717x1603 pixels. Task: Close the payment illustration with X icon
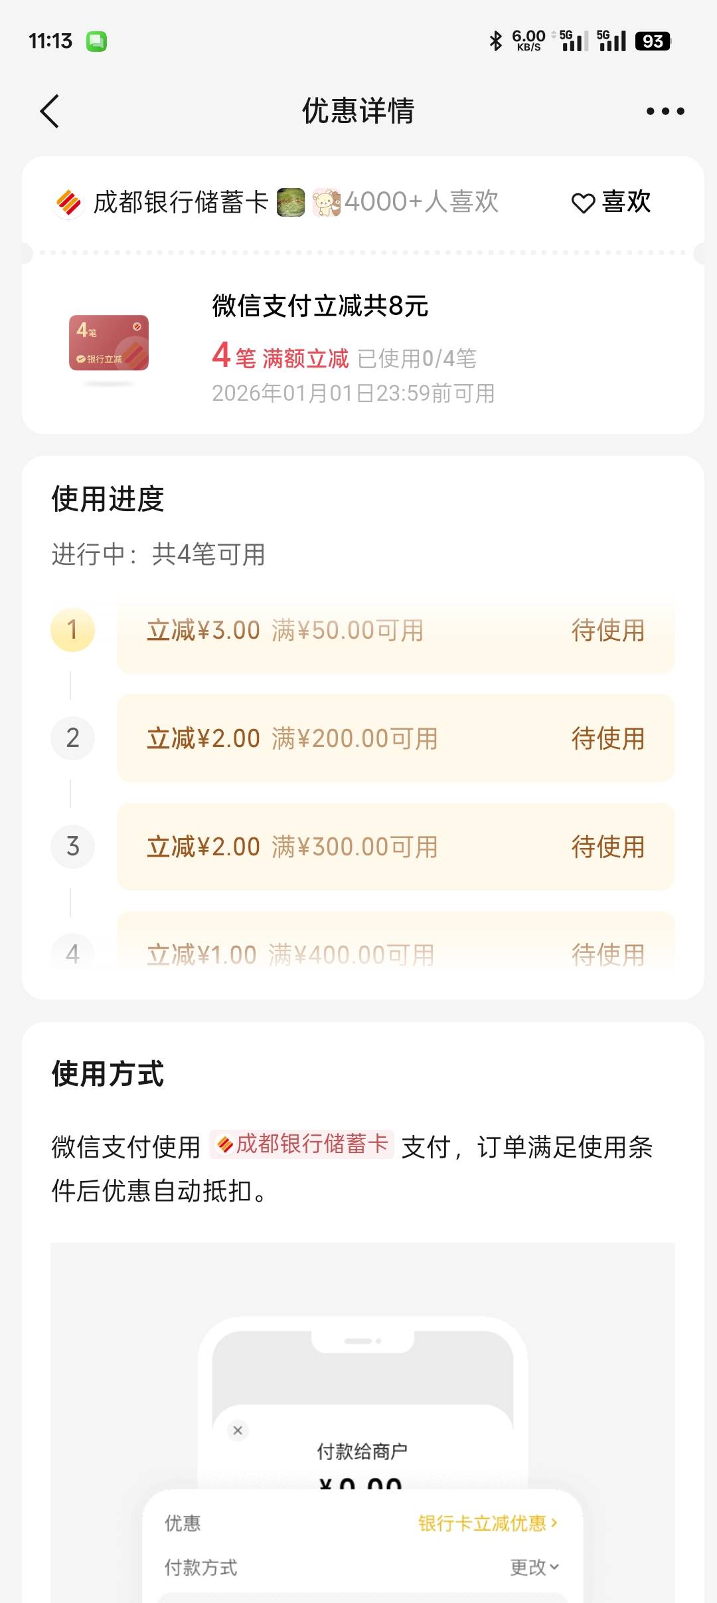(x=238, y=1430)
